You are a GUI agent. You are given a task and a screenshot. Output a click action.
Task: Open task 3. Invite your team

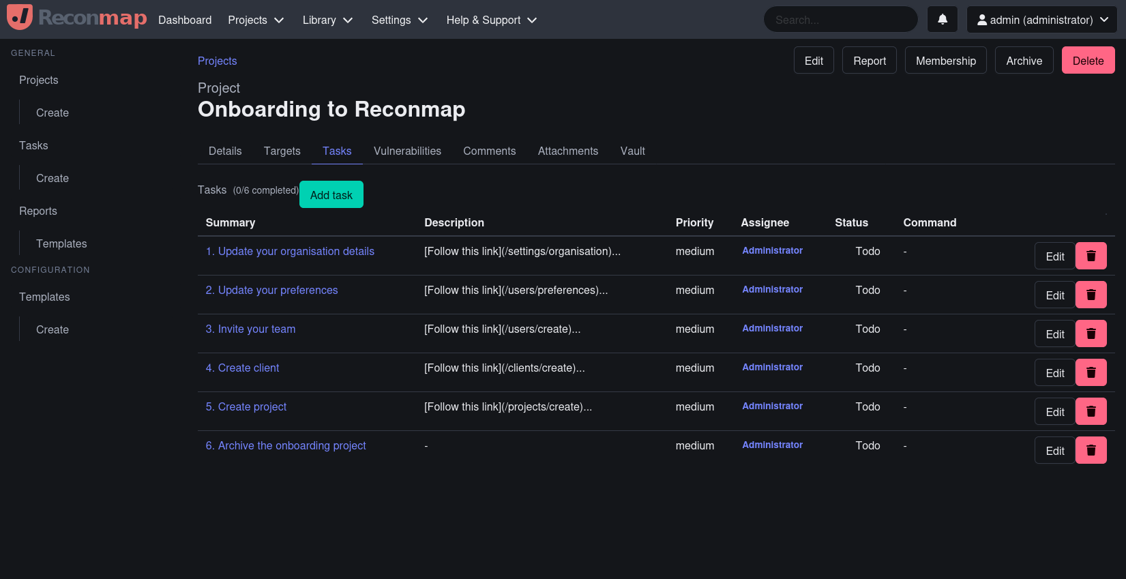(x=250, y=329)
